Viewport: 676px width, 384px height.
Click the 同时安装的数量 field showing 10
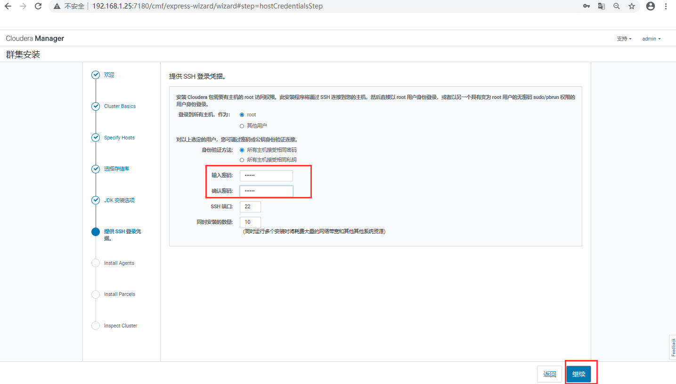(250, 222)
